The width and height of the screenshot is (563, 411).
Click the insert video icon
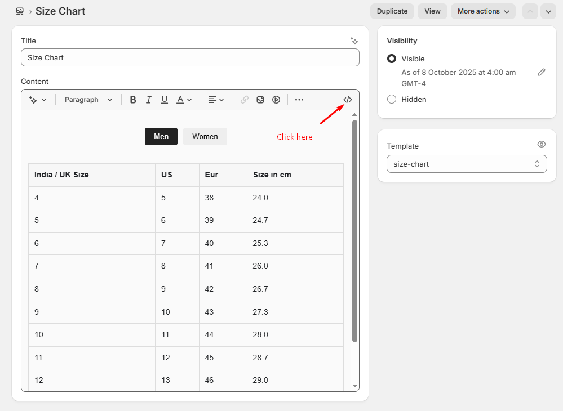[276, 100]
